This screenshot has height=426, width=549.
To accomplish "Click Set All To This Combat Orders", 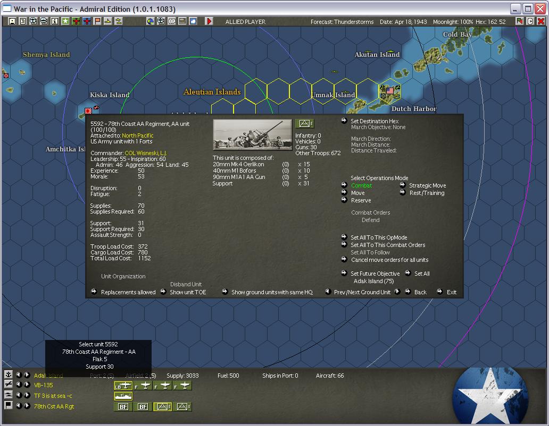I will pyautogui.click(x=388, y=245).
